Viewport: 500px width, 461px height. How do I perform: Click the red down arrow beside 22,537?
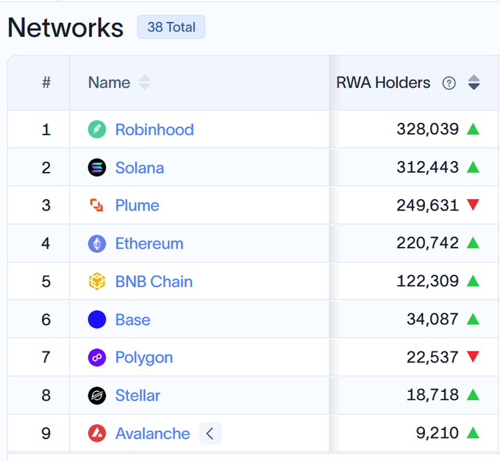click(473, 357)
